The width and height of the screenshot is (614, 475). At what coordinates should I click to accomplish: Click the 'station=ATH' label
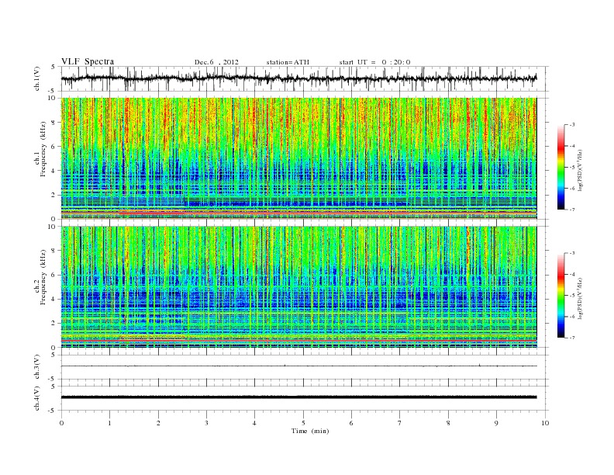point(288,62)
